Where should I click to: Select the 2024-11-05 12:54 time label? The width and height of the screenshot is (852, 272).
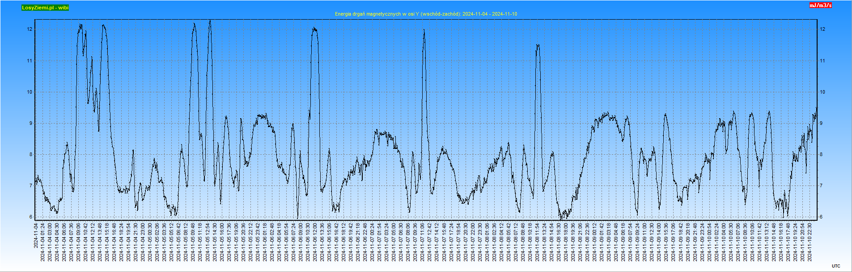(208, 242)
